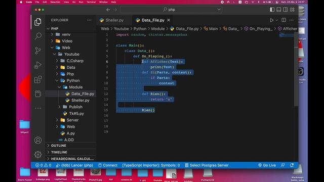Open errors and warnings count in status bar
This screenshot has width=324, height=182.
point(43,165)
